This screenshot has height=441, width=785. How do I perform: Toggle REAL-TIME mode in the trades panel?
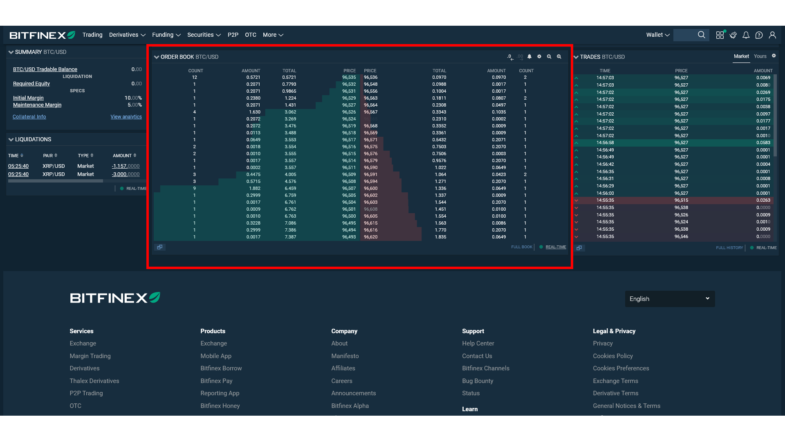tap(766, 248)
